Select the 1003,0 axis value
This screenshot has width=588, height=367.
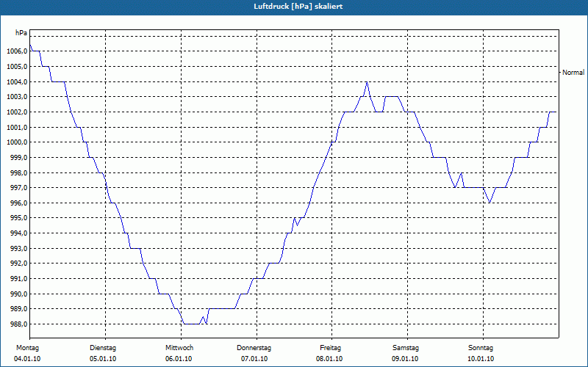17,97
